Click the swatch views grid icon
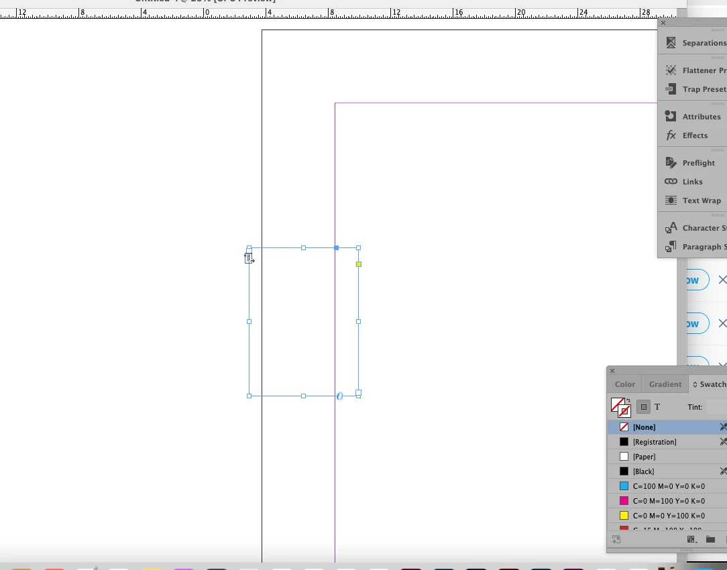The height and width of the screenshot is (570, 727). coord(691,539)
